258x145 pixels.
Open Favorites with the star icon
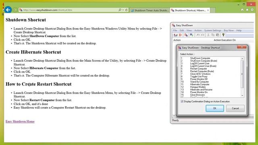pyautogui.click(x=247, y=10)
